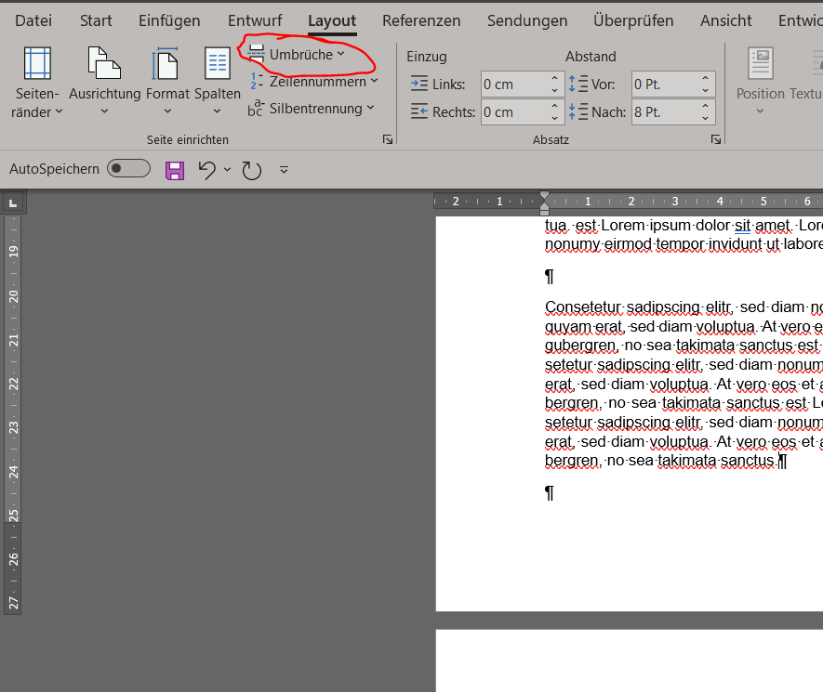Click spacing before icon beside Vor
Viewport: 823px width, 692px height.
(x=578, y=84)
